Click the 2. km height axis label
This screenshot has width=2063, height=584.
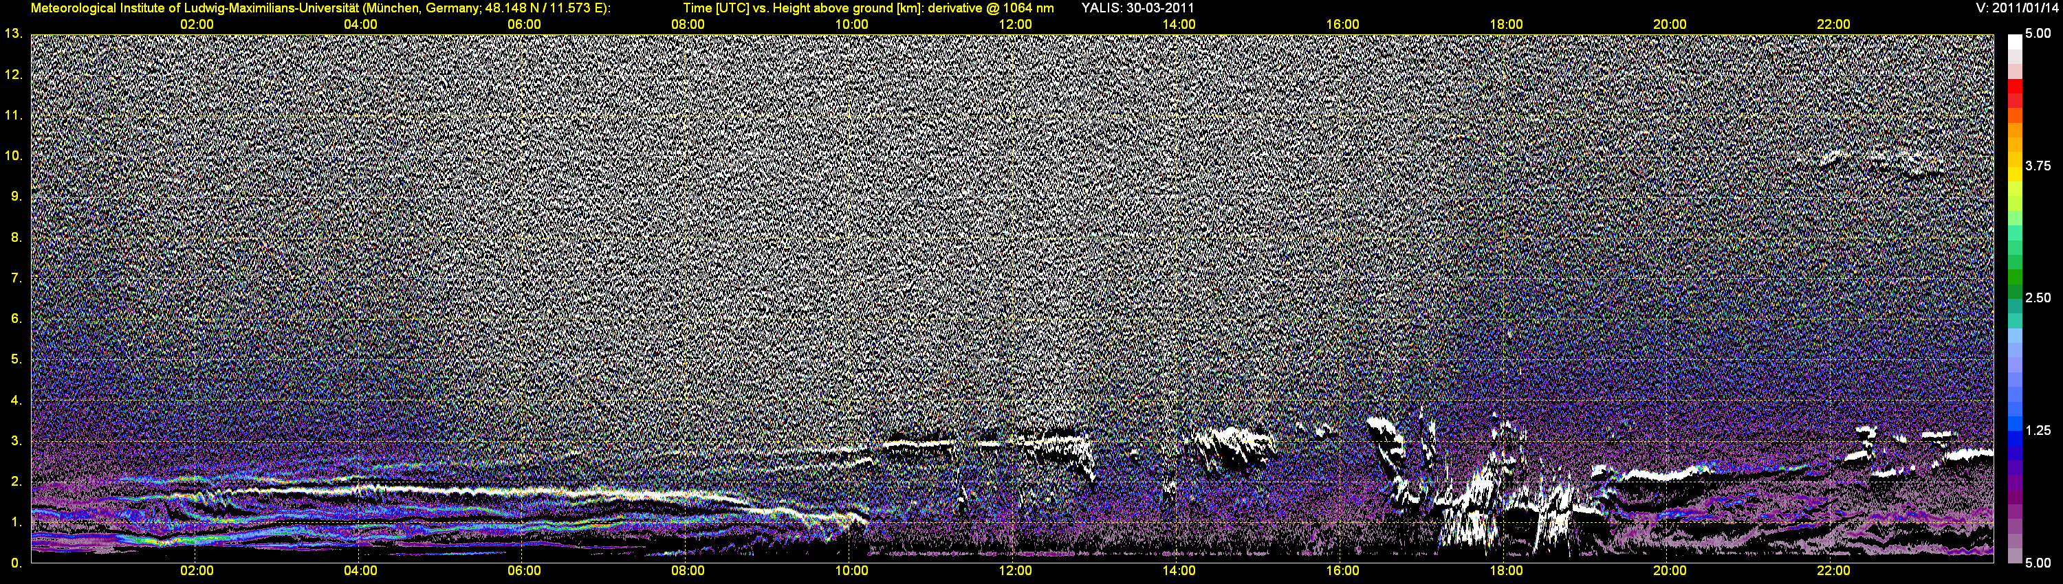(x=16, y=481)
